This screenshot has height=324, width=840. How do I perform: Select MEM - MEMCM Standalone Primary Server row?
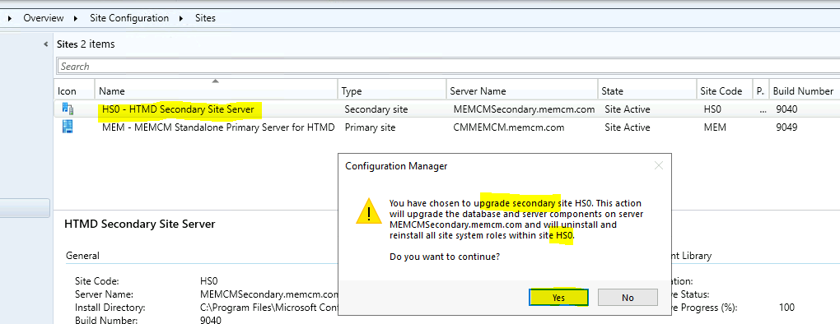pyautogui.click(x=446, y=127)
